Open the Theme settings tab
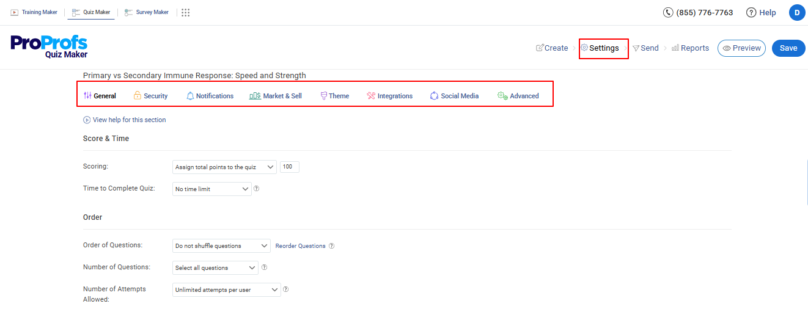The width and height of the screenshot is (808, 309). click(335, 96)
